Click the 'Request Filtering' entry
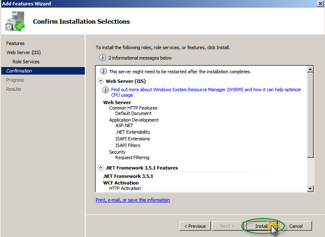 click(132, 157)
